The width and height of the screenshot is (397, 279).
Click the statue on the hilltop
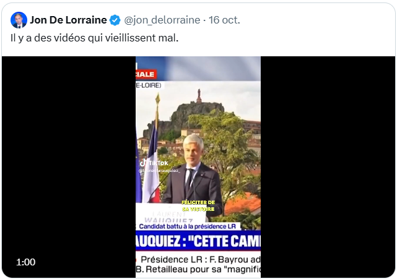click(199, 96)
